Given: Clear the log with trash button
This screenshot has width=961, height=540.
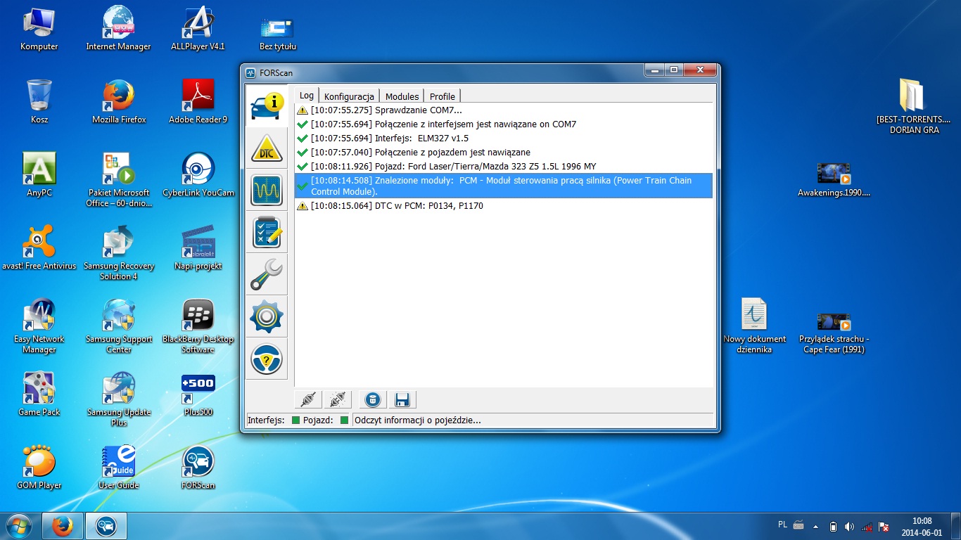Looking at the screenshot, I should click(x=373, y=400).
